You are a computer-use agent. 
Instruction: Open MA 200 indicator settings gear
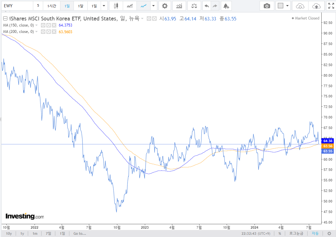point(49,32)
